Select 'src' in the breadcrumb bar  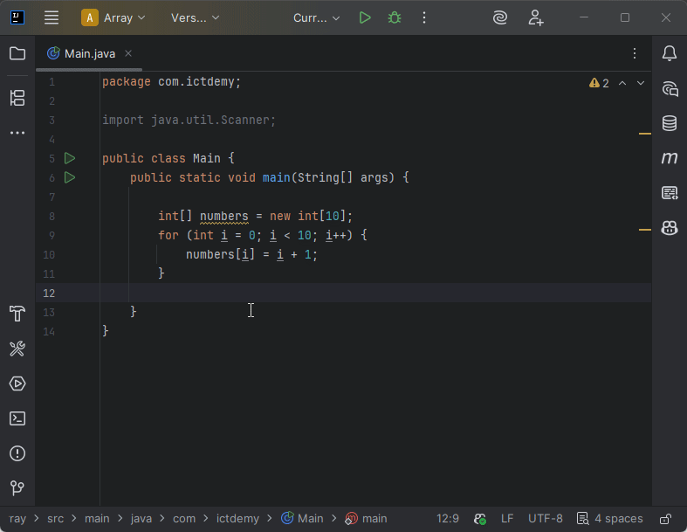pos(55,518)
